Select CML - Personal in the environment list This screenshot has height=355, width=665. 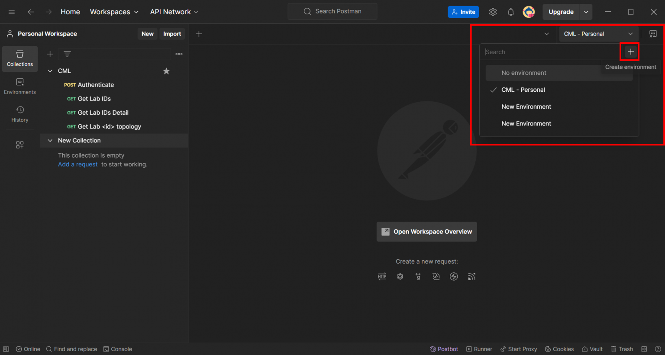pyautogui.click(x=523, y=90)
